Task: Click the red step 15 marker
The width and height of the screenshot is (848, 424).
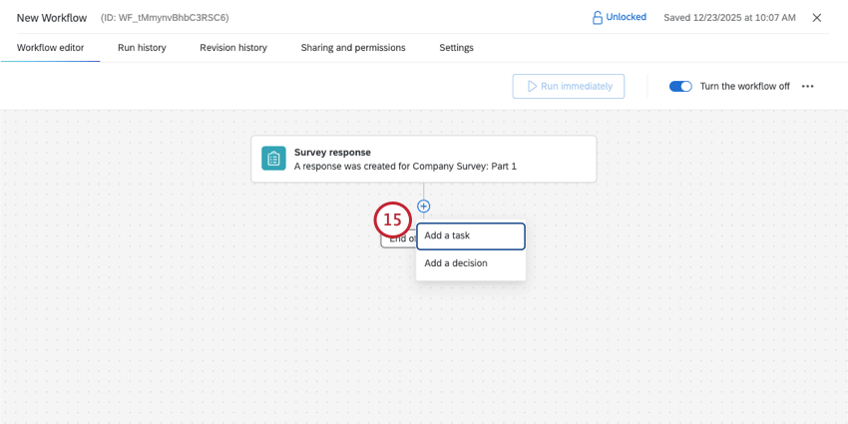Action: tap(393, 219)
